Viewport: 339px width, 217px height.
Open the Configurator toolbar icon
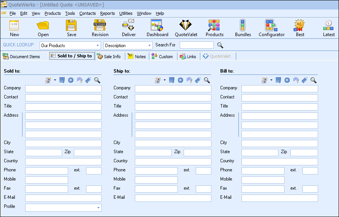pyautogui.click(x=271, y=28)
